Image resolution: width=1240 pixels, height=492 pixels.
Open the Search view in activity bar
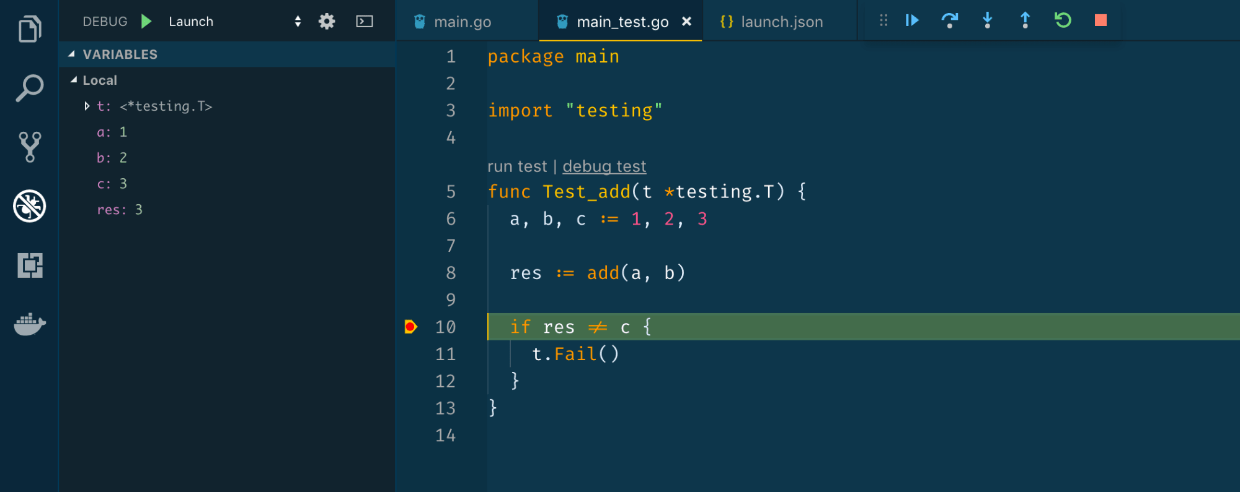(x=29, y=88)
